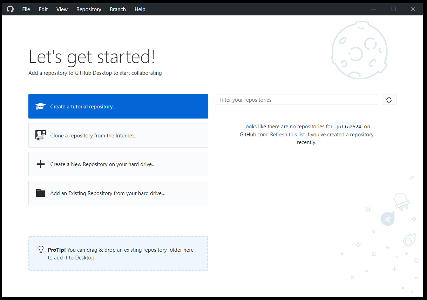This screenshot has width=427, height=300.
Task: Open the File menu
Action: [26, 9]
